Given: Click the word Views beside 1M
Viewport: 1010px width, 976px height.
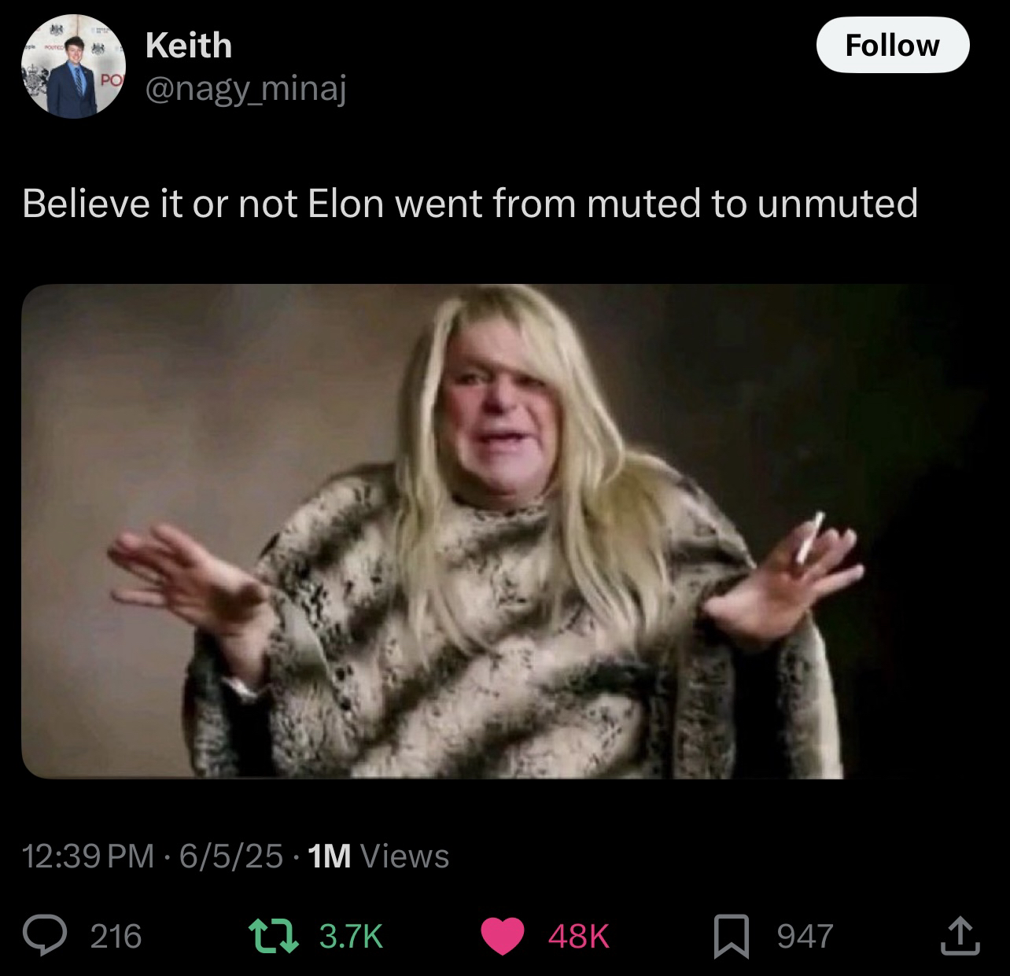Looking at the screenshot, I should tap(404, 856).
